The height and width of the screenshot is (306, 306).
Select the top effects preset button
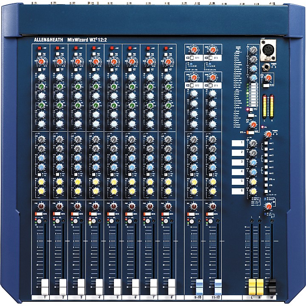tap(253, 84)
